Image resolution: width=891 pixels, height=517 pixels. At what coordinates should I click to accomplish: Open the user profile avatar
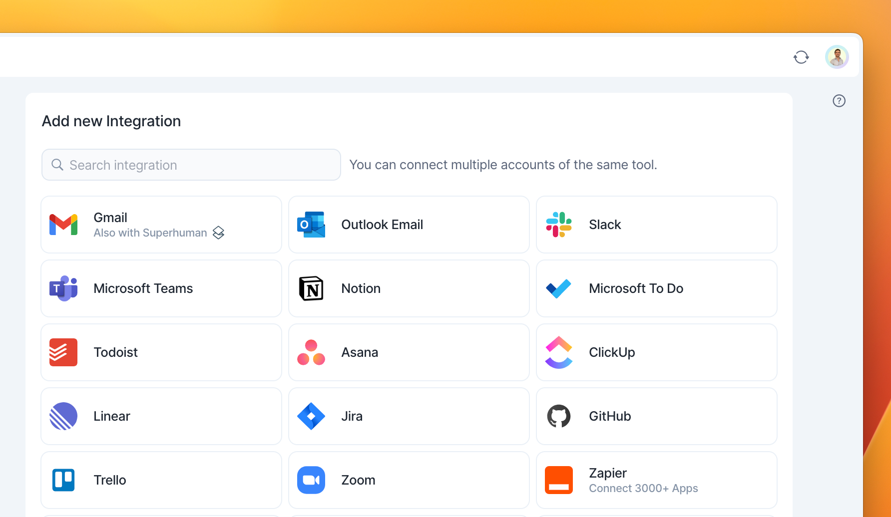coord(837,57)
